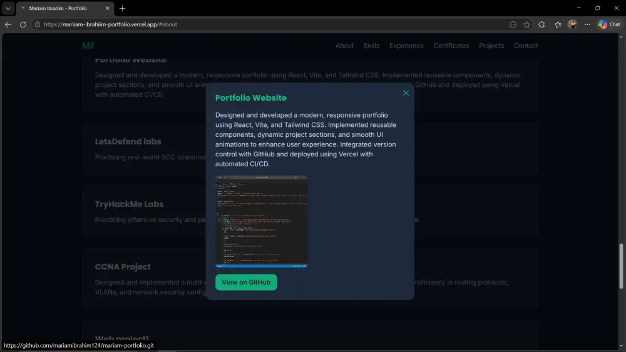Click the MI site logo
This screenshot has height=352, width=626.
coord(88,46)
